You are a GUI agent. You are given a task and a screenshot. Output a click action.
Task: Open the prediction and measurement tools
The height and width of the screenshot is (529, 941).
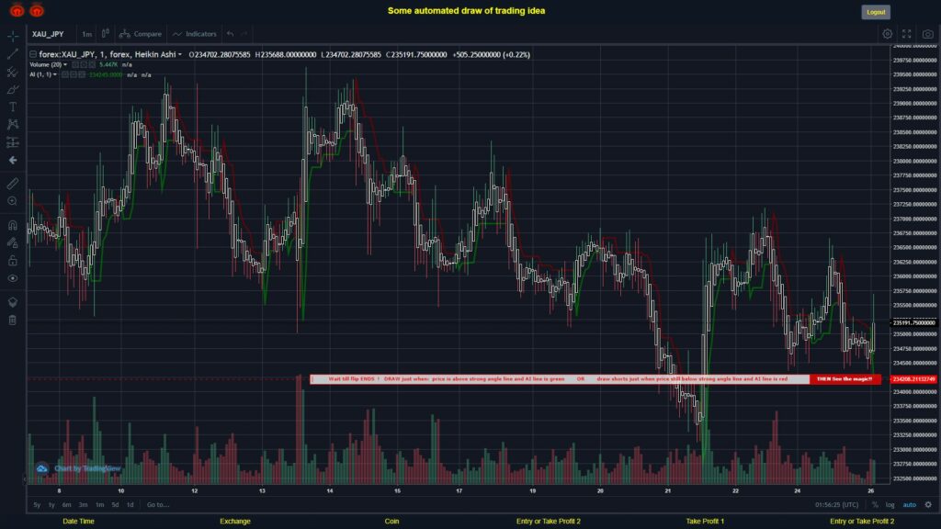pyautogui.click(x=13, y=142)
